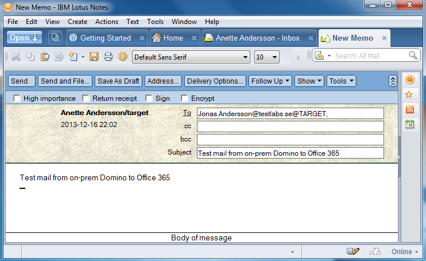Click the Open launcher button
Viewport: 426px width, 261px height.
click(24, 37)
